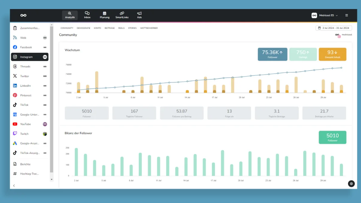Select Pinterest in the sidebar
The height and width of the screenshot is (203, 361).
pos(30,95)
